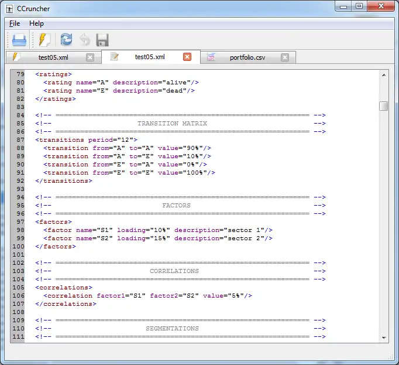Close the active test05.xml editor tab
The width and height of the screenshot is (399, 365).
coord(187,57)
